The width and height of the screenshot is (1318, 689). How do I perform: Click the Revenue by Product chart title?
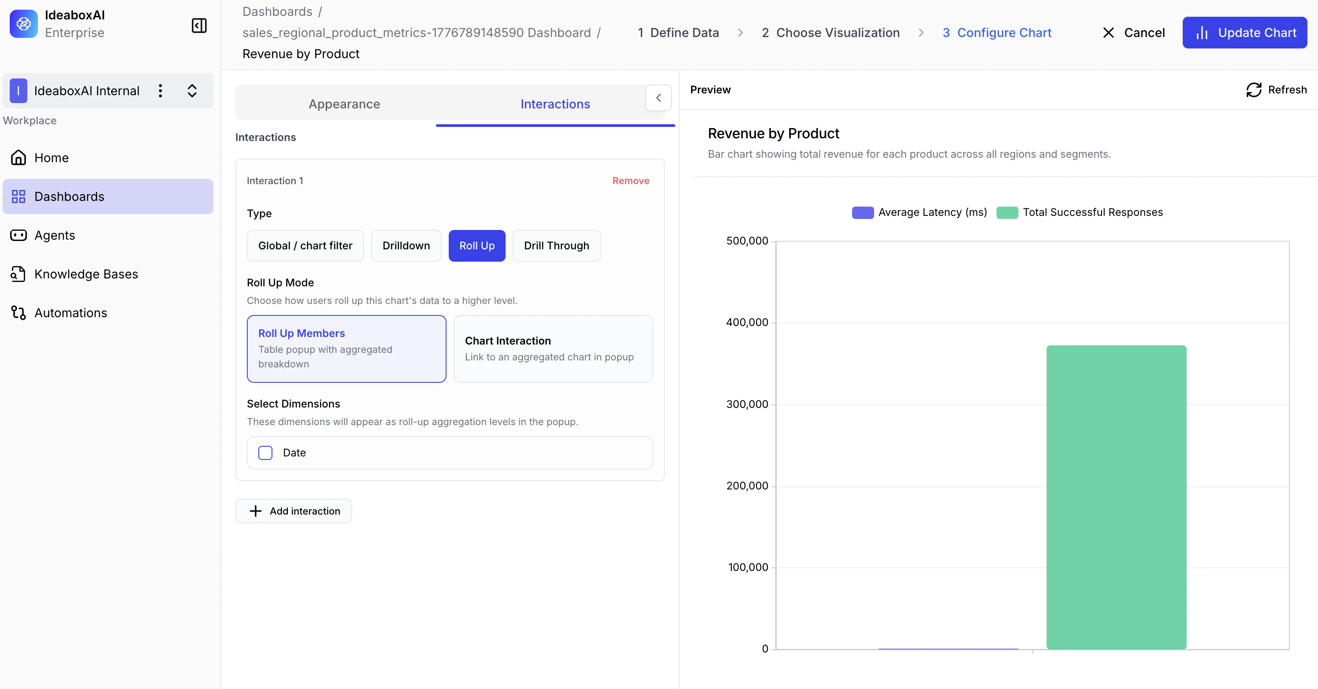(773, 133)
